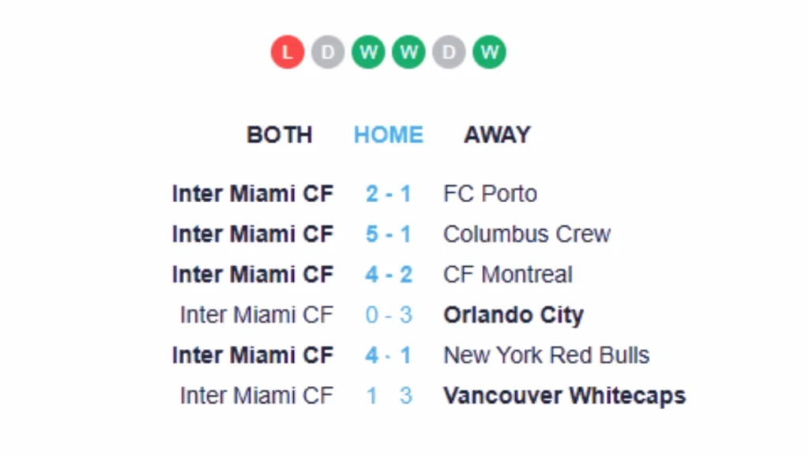Click the last green W win badge
The width and height of the screenshot is (809, 455).
click(489, 51)
